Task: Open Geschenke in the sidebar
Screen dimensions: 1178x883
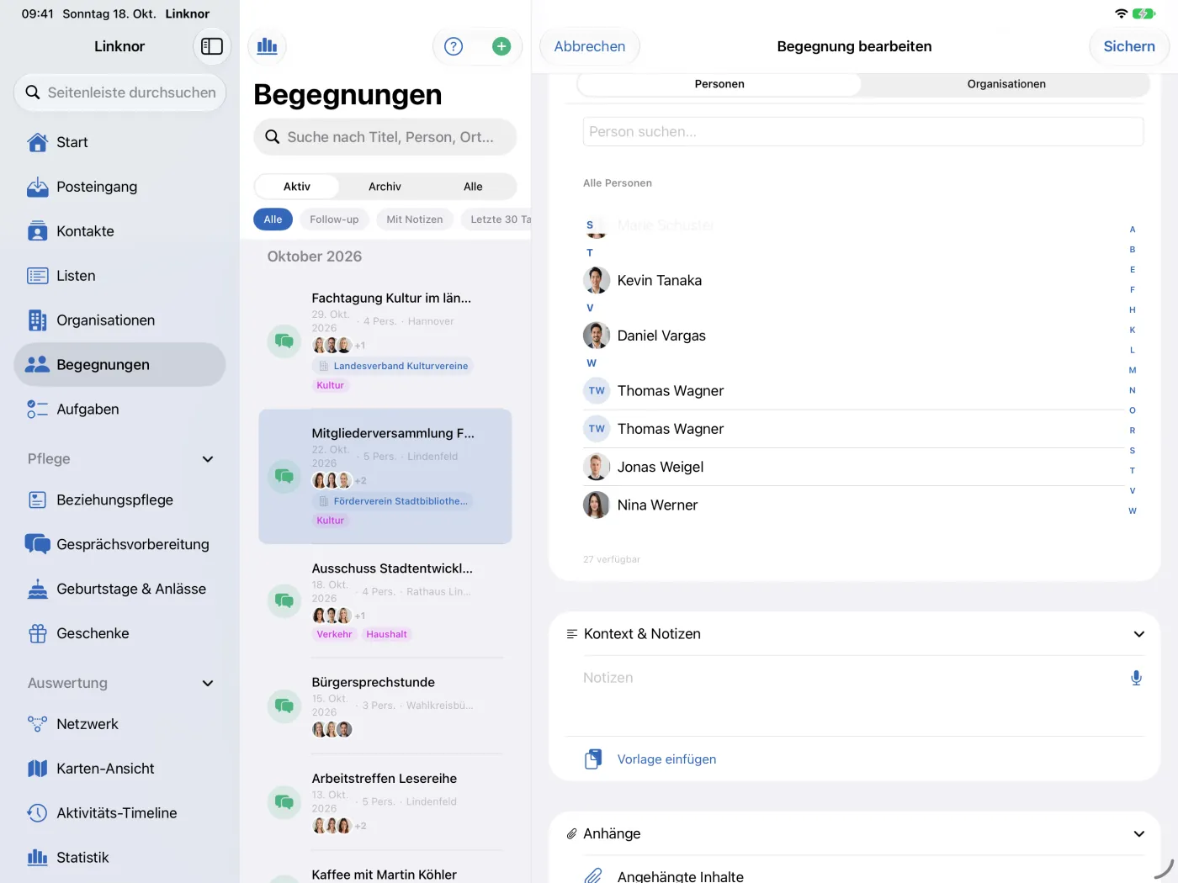Action: [119, 633]
